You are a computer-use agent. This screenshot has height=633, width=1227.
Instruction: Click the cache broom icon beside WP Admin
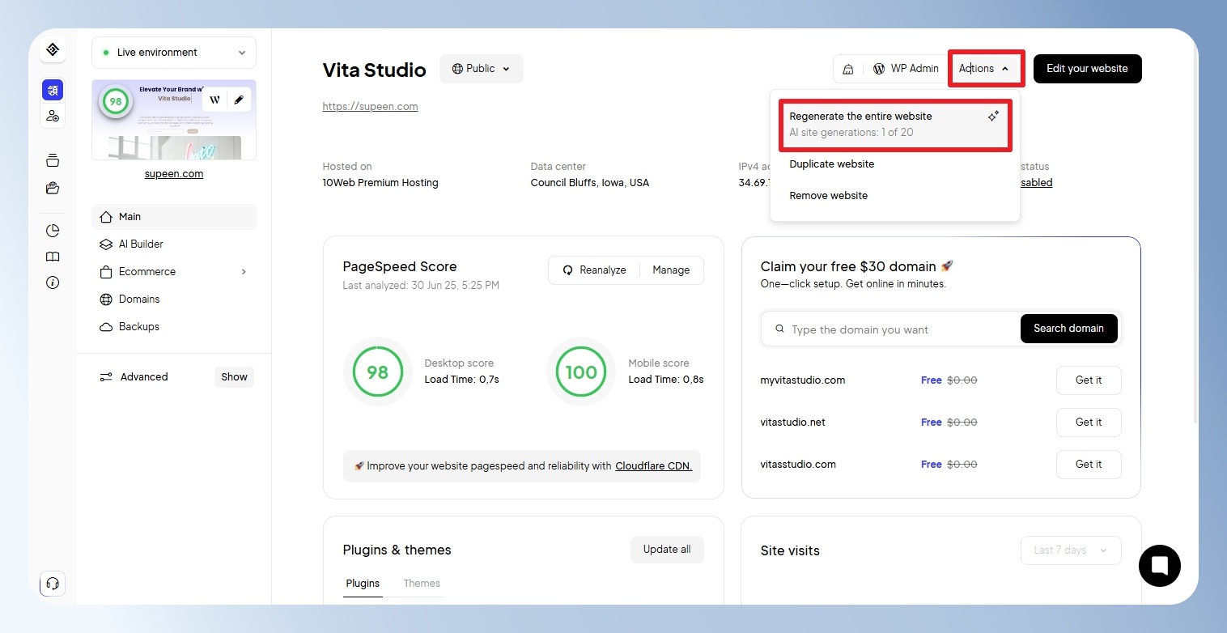coord(848,69)
